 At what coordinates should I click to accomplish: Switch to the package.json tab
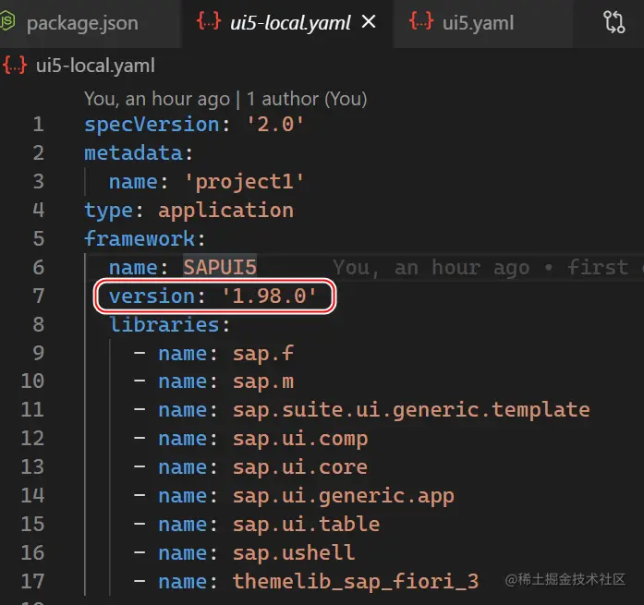click(82, 23)
